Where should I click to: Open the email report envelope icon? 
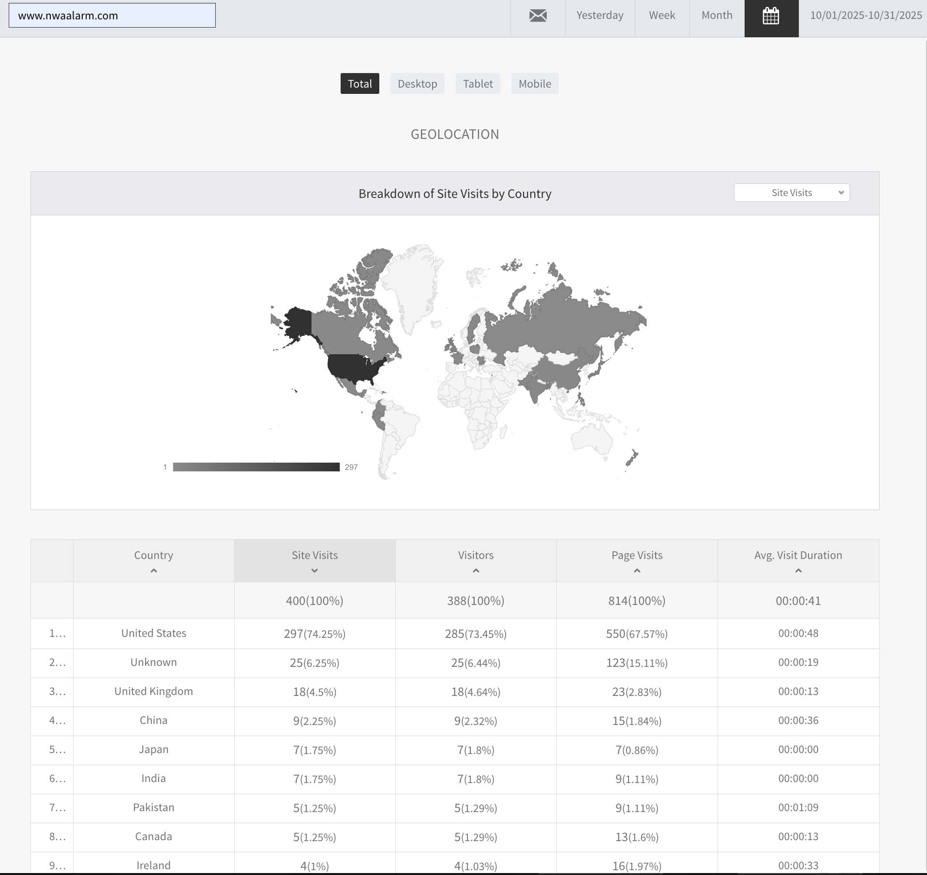tap(538, 15)
